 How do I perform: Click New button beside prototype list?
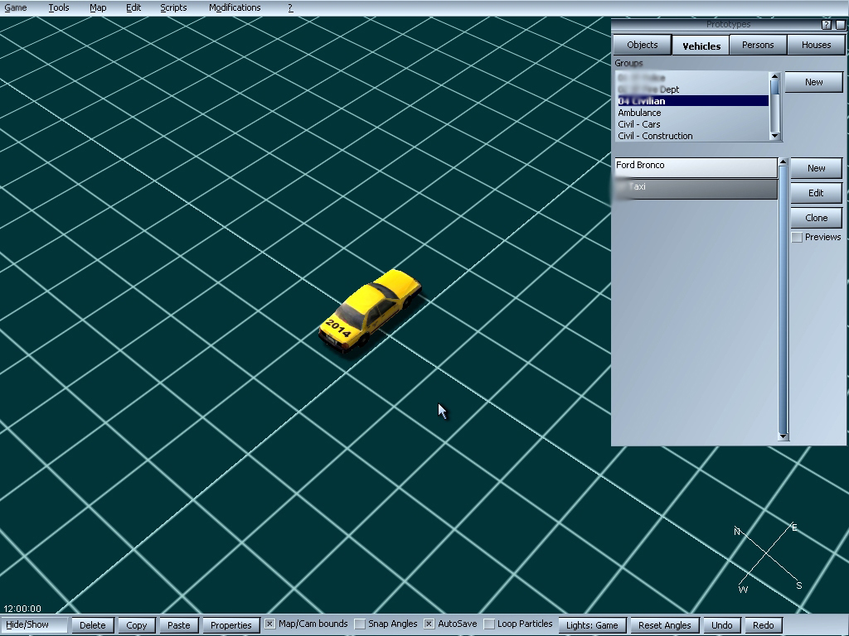(x=816, y=168)
